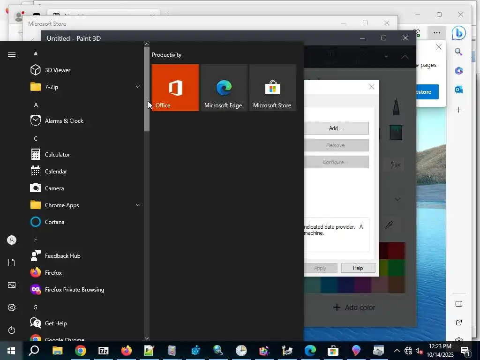Open Pictures from the Start sidebar
Viewport: 480px width, 360px height.
[12, 285]
